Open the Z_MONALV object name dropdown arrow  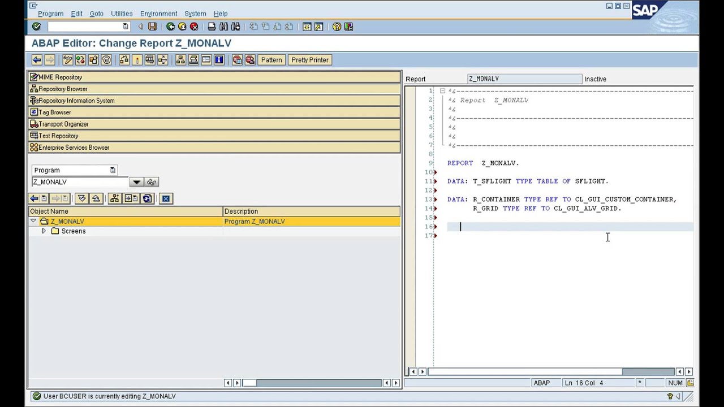136,182
